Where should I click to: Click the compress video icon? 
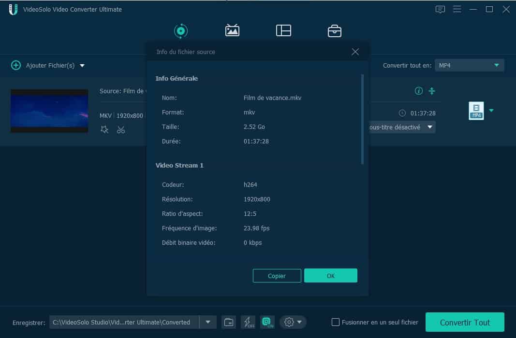point(432,91)
